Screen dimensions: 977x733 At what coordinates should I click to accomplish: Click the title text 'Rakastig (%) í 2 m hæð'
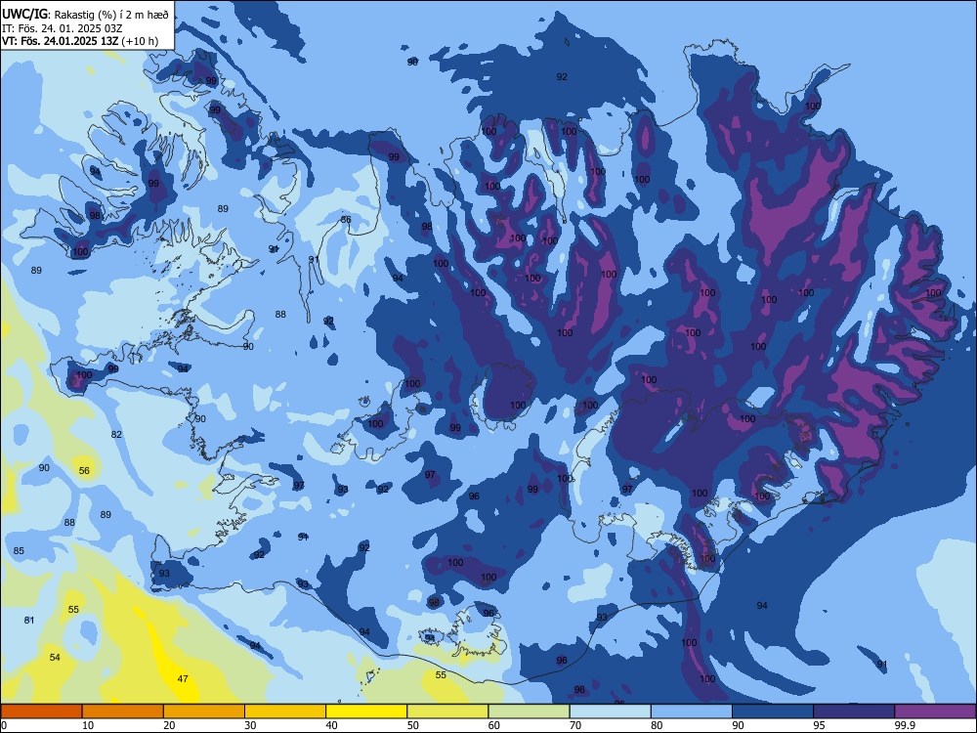pyautogui.click(x=111, y=15)
